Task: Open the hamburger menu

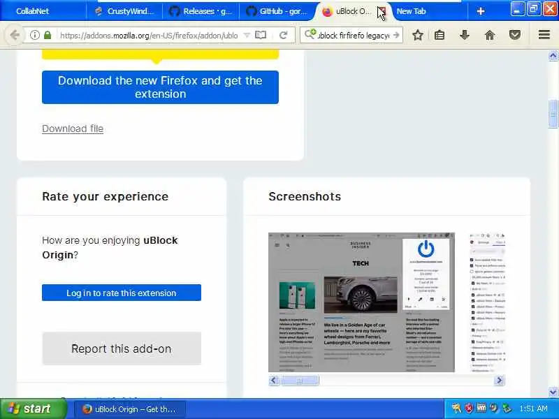Action: coord(544,35)
